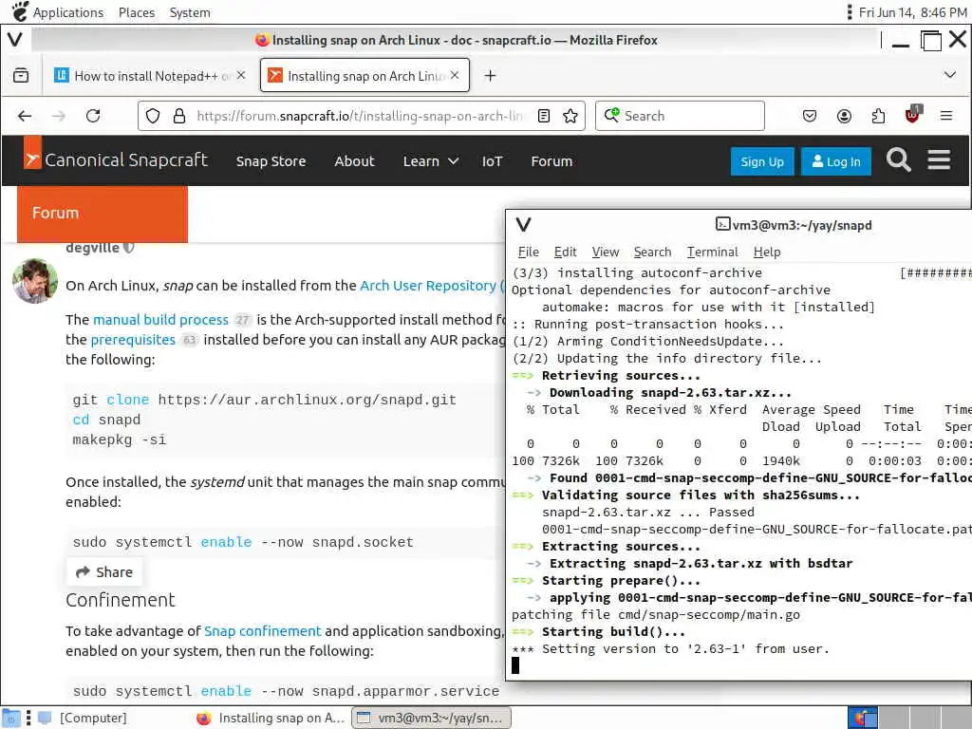This screenshot has width=972, height=729.
Task: Click the show desktop icon in bottom panel
Action: (x=11, y=718)
